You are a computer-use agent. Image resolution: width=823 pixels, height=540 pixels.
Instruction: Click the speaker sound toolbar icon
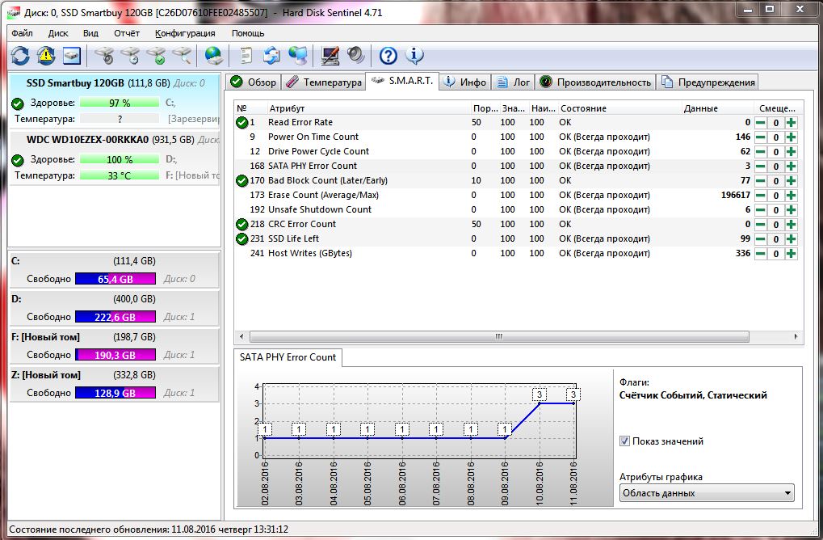[x=355, y=55]
